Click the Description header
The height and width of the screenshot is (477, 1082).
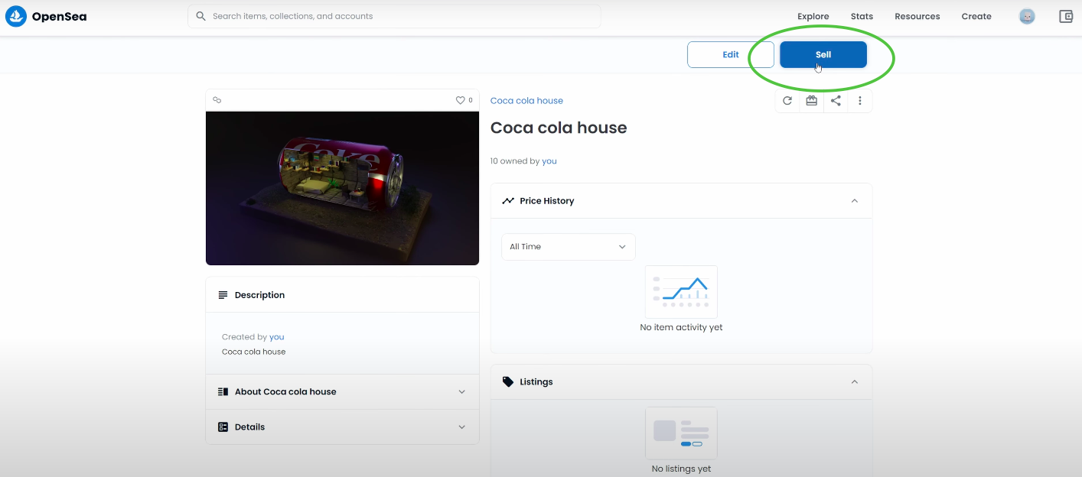coord(342,295)
